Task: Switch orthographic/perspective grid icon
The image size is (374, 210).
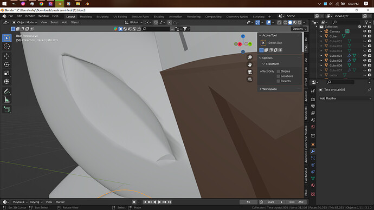Action: coord(250,79)
